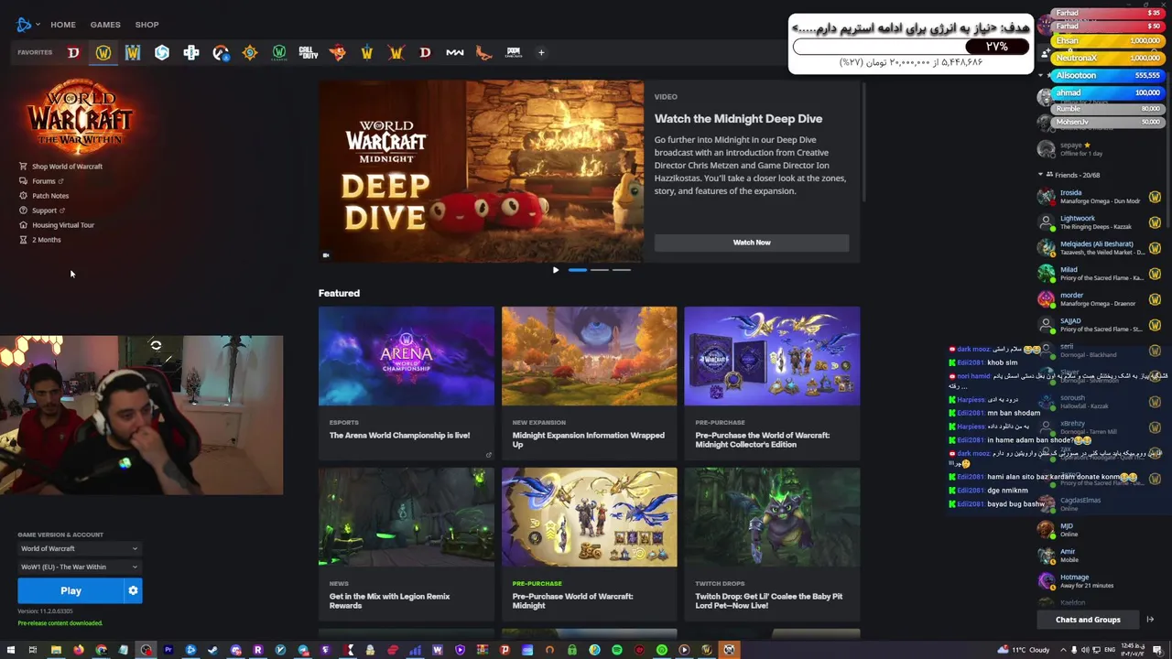This screenshot has width=1172, height=659.
Task: Select friend Lightwork in friends list
Action: pyautogui.click(x=1099, y=222)
